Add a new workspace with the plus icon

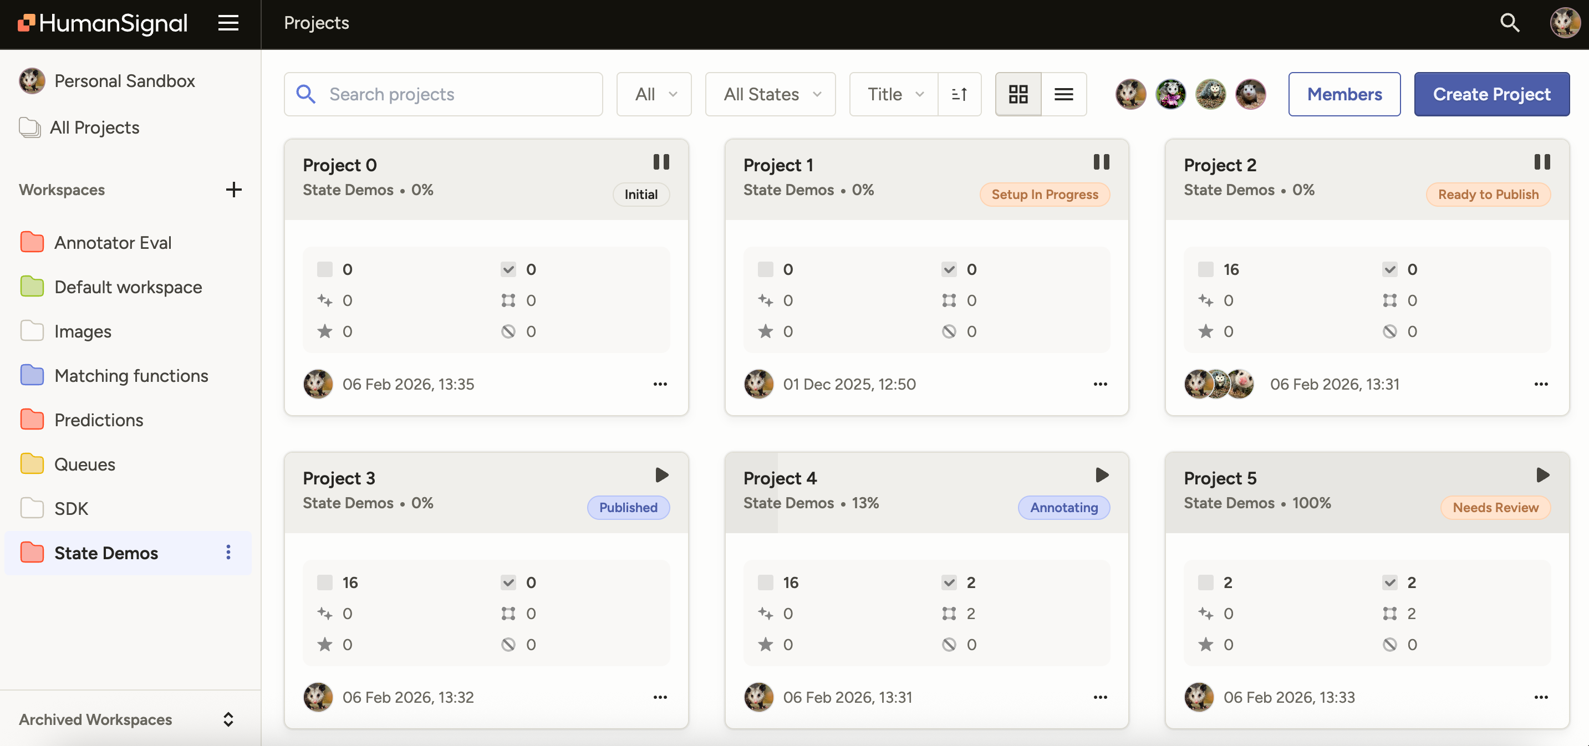tap(233, 190)
